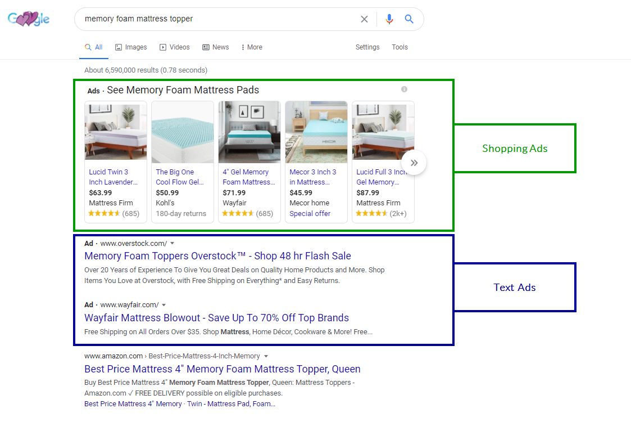Click the About 6,590,000 results count text
This screenshot has height=422, width=631.
coord(146,70)
